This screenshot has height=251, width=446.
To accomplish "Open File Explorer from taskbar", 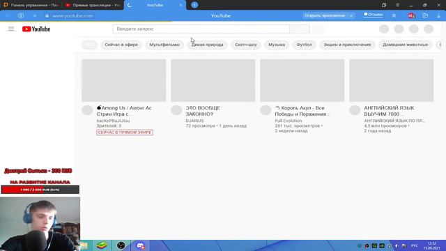I will (x=84, y=245).
